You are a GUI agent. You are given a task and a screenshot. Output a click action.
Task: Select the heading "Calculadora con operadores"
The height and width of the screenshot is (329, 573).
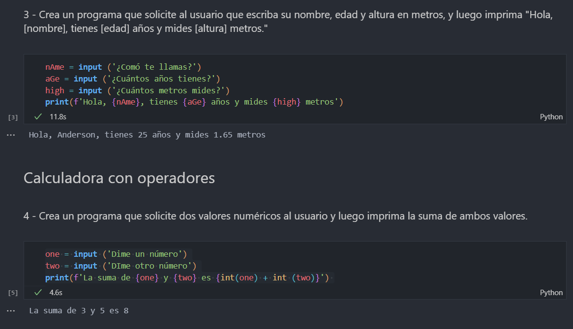[x=119, y=178]
